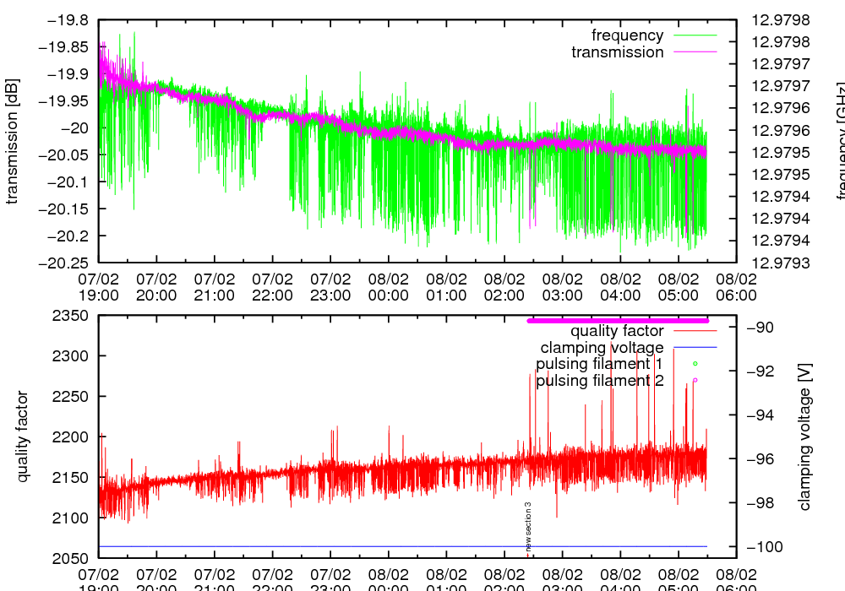Viewport: 845px width, 591px height.
Task: Click the -20.25 tick on transmission axis
Action: [67, 262]
